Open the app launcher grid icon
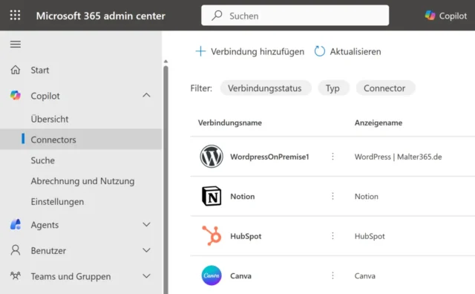The width and height of the screenshot is (475, 294). pyautogui.click(x=15, y=15)
